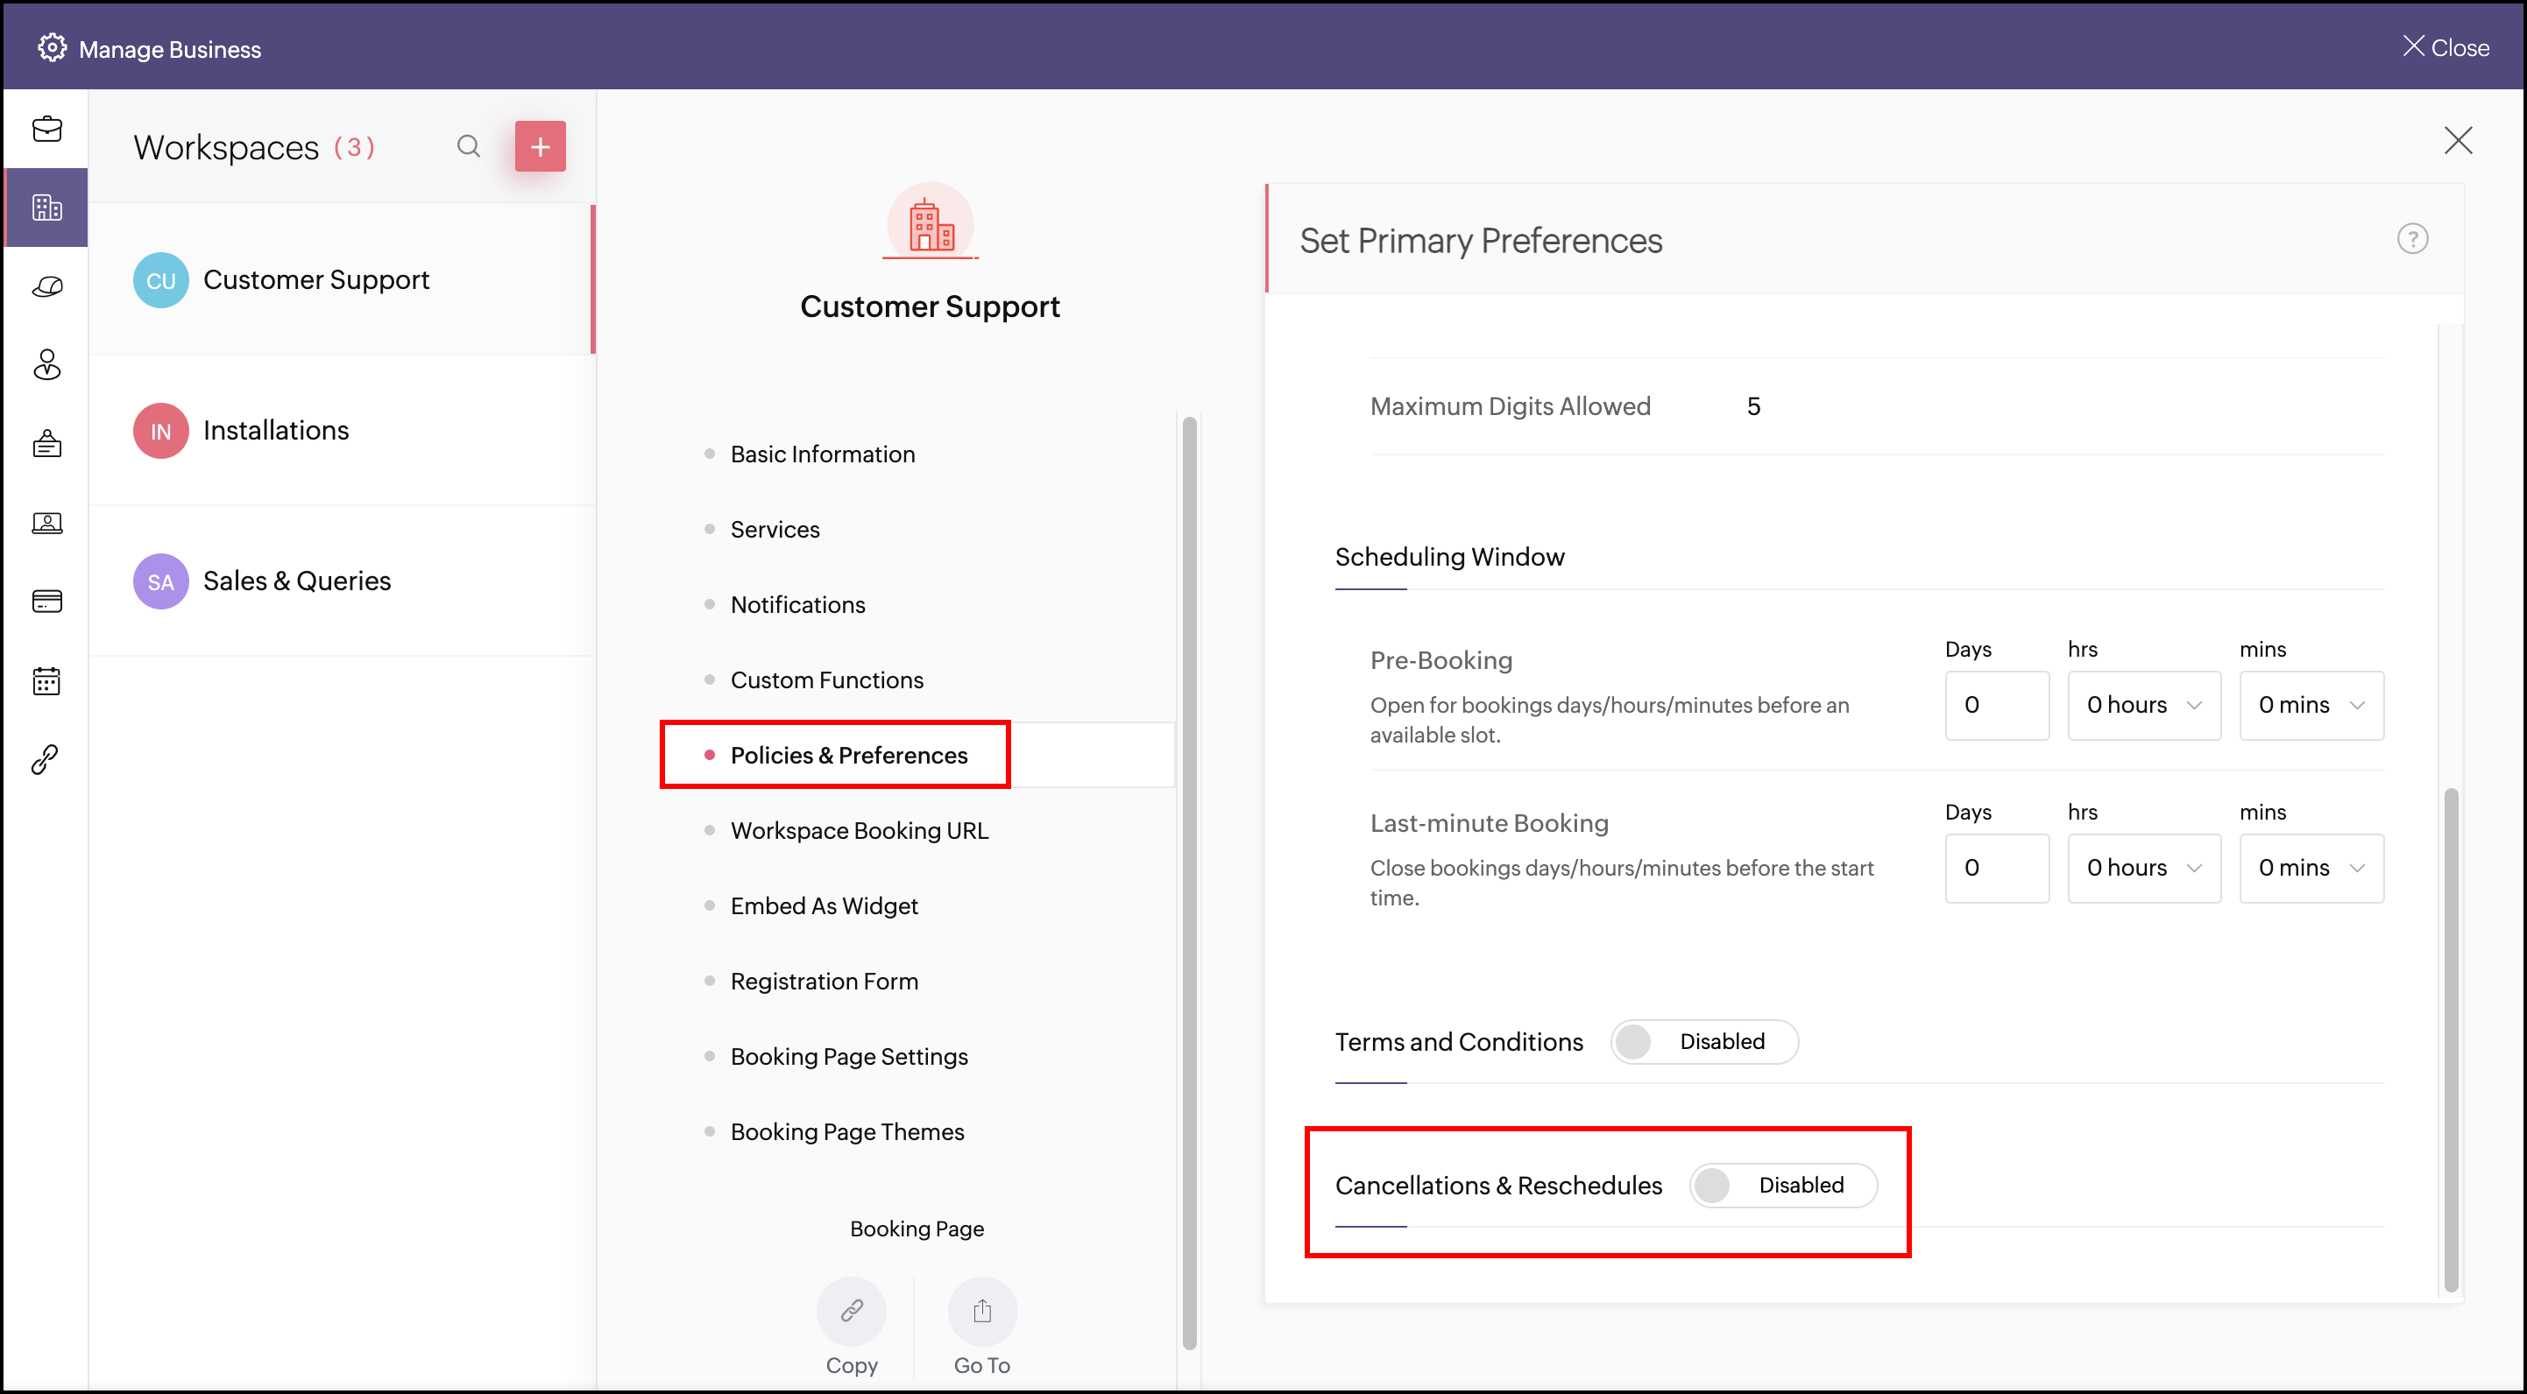The image size is (2527, 1394).
Task: Copy the booking page link
Action: pyautogui.click(x=851, y=1311)
